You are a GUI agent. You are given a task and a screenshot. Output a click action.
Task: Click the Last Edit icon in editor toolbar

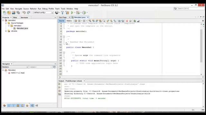click(x=76, y=21)
